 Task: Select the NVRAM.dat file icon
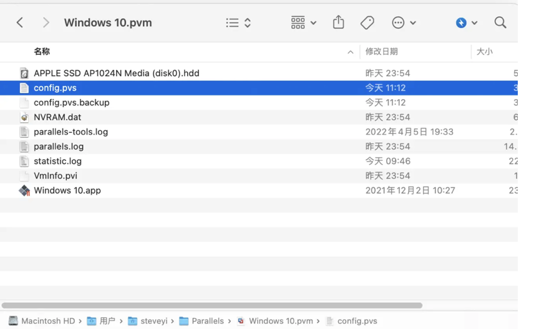click(24, 117)
